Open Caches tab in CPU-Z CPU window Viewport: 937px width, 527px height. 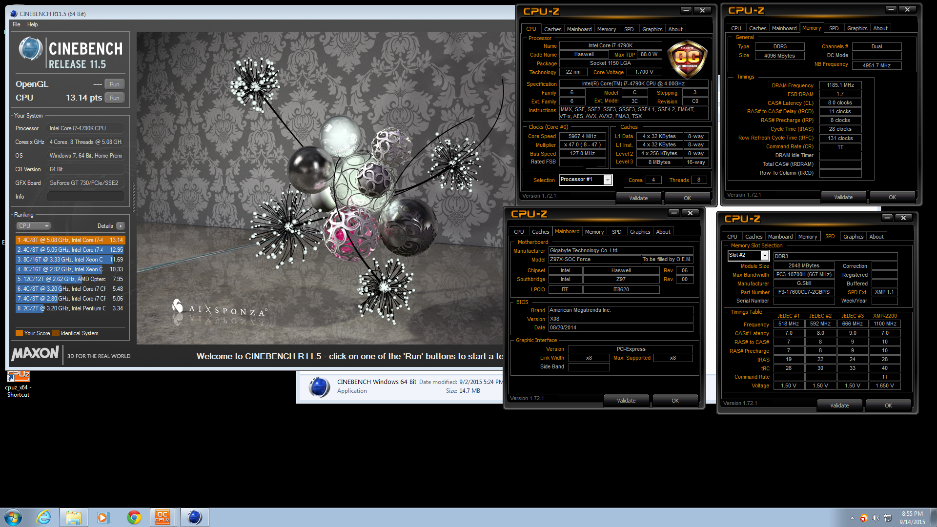pos(552,29)
